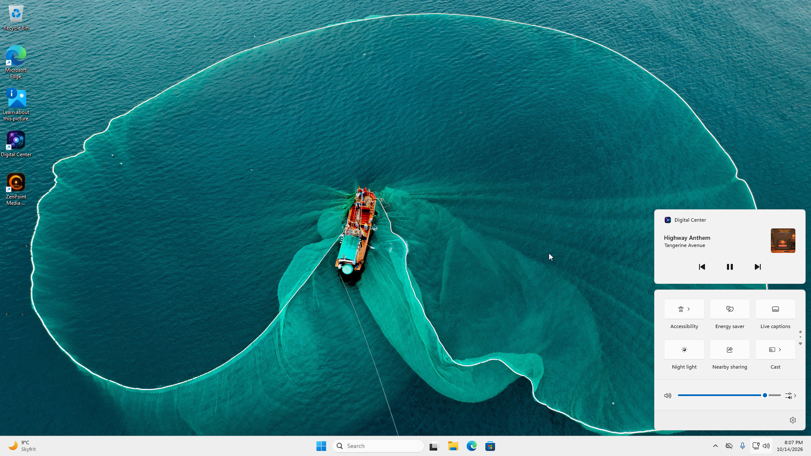This screenshot has height=456, width=811.
Task: Open Task View from the taskbar
Action: pyautogui.click(x=434, y=446)
